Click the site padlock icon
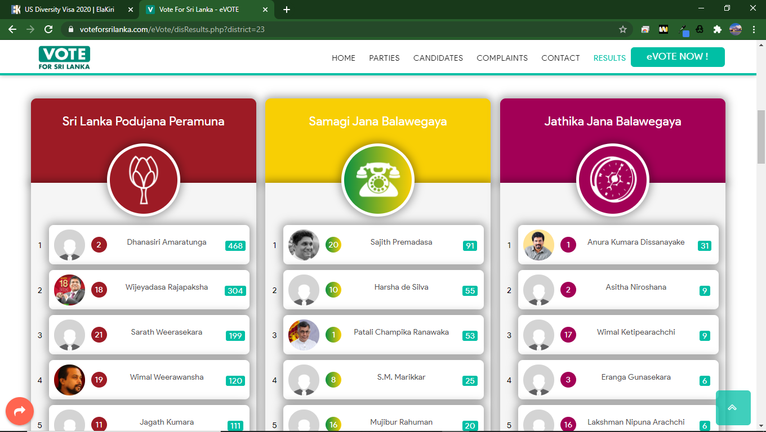 pos(70,29)
